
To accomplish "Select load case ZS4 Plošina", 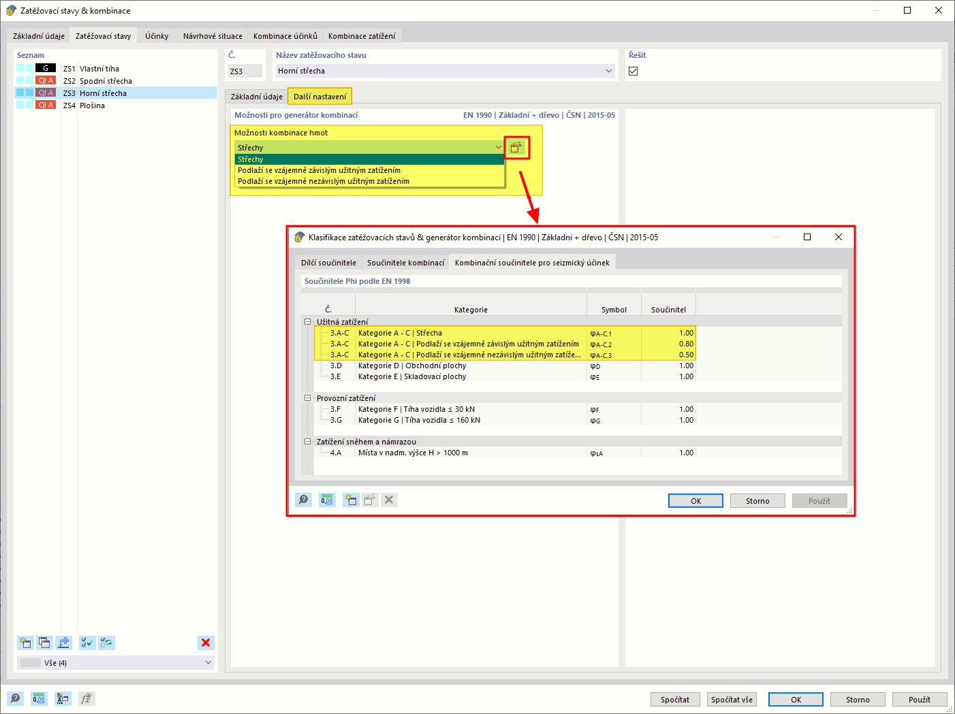I will coord(116,105).
